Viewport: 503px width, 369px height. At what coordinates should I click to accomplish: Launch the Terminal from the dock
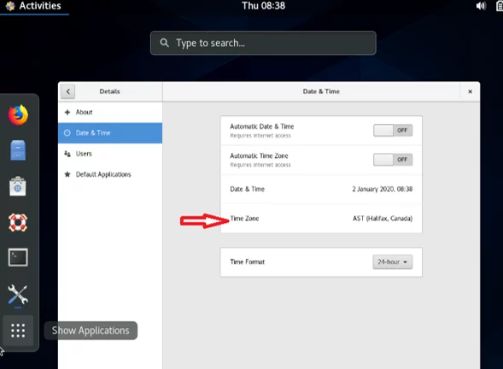click(18, 257)
